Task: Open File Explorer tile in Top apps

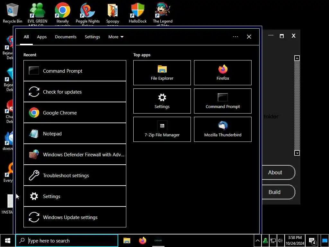Action: click(162, 73)
